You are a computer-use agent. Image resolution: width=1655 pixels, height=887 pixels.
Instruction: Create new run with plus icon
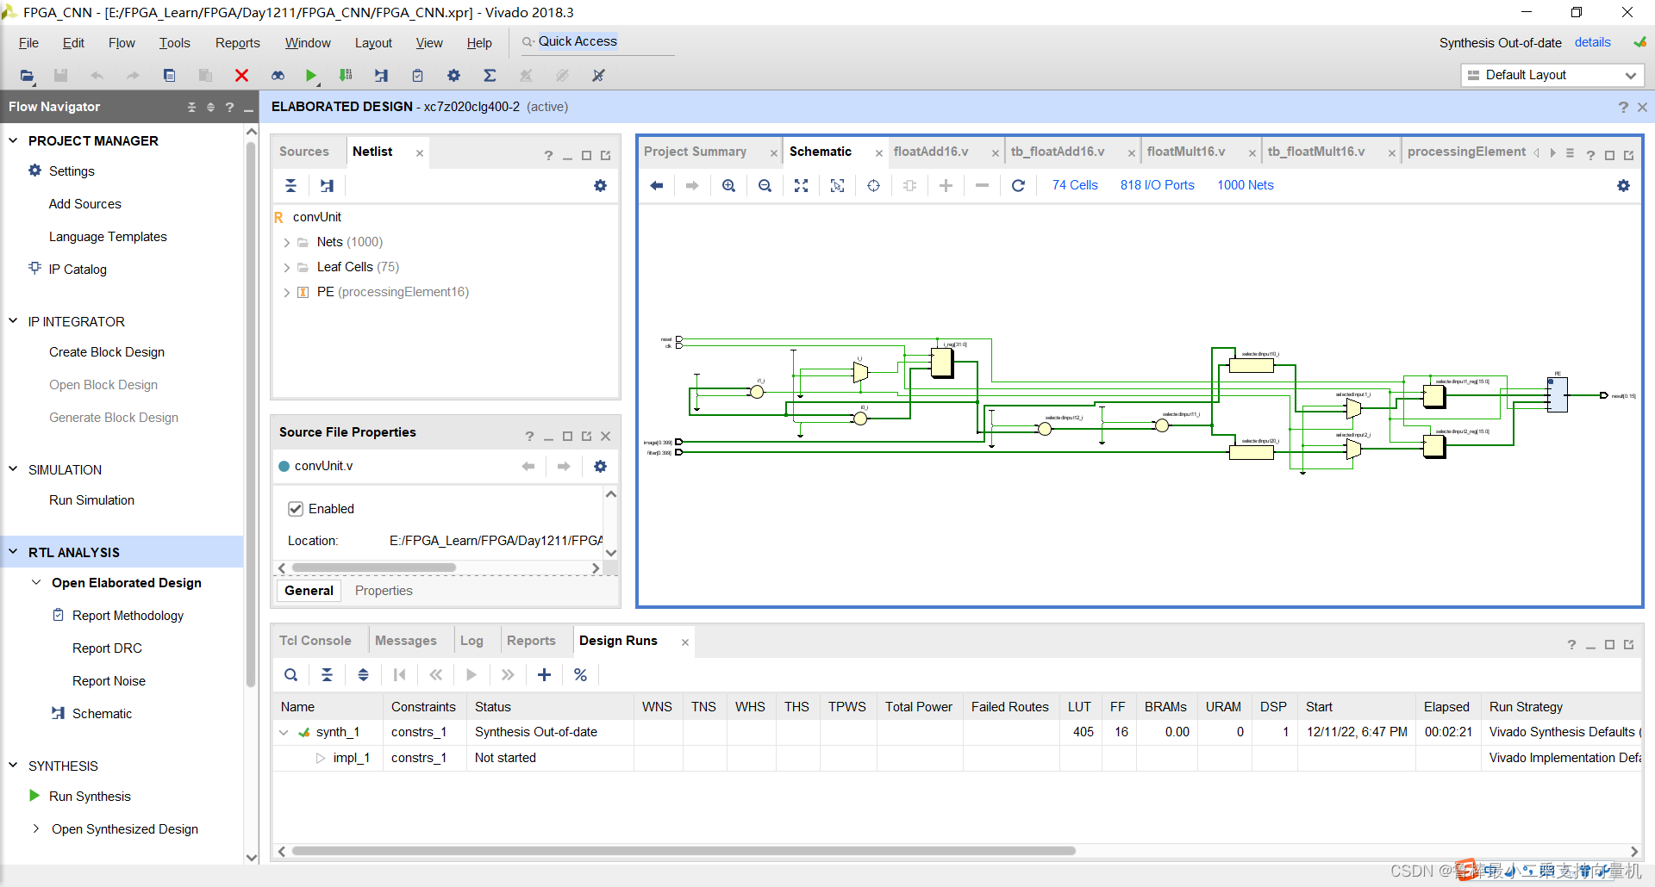[544, 674]
